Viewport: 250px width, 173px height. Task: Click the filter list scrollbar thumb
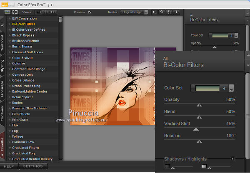pyautogui.click(x=60, y=20)
